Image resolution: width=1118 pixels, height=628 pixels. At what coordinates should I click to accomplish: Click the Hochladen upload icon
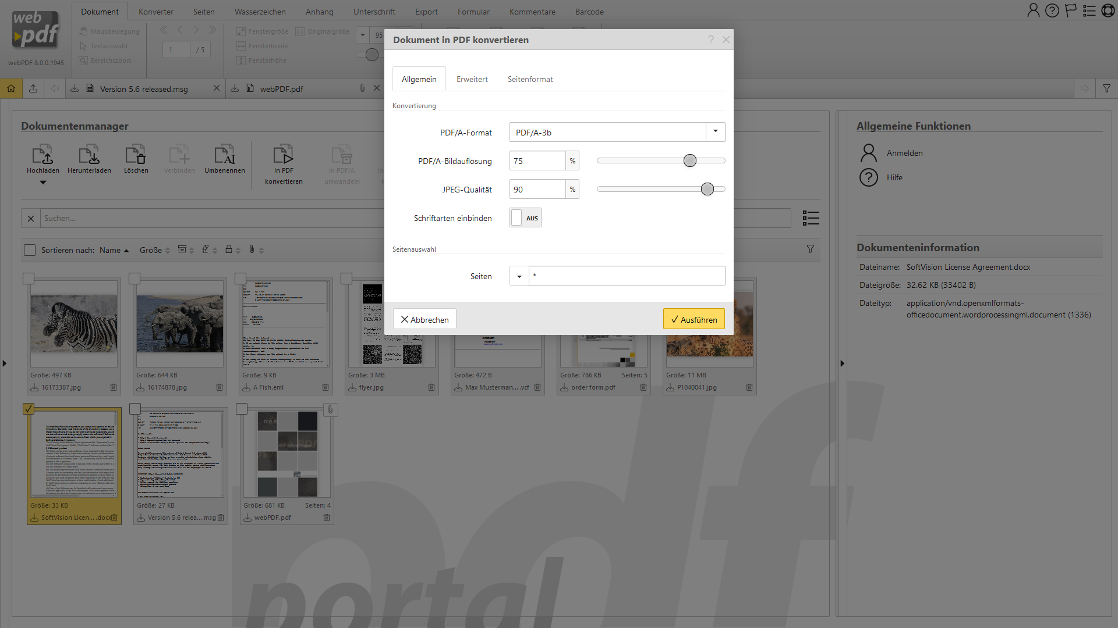[43, 155]
